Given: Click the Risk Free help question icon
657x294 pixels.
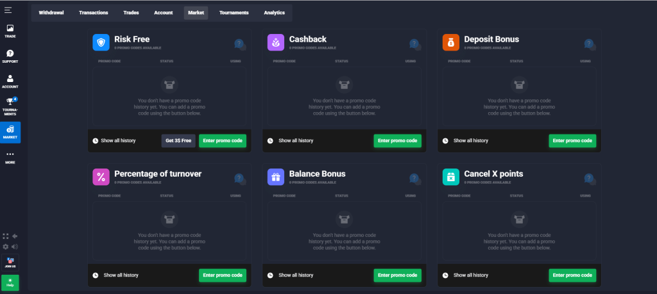Looking at the screenshot, I should click(239, 44).
